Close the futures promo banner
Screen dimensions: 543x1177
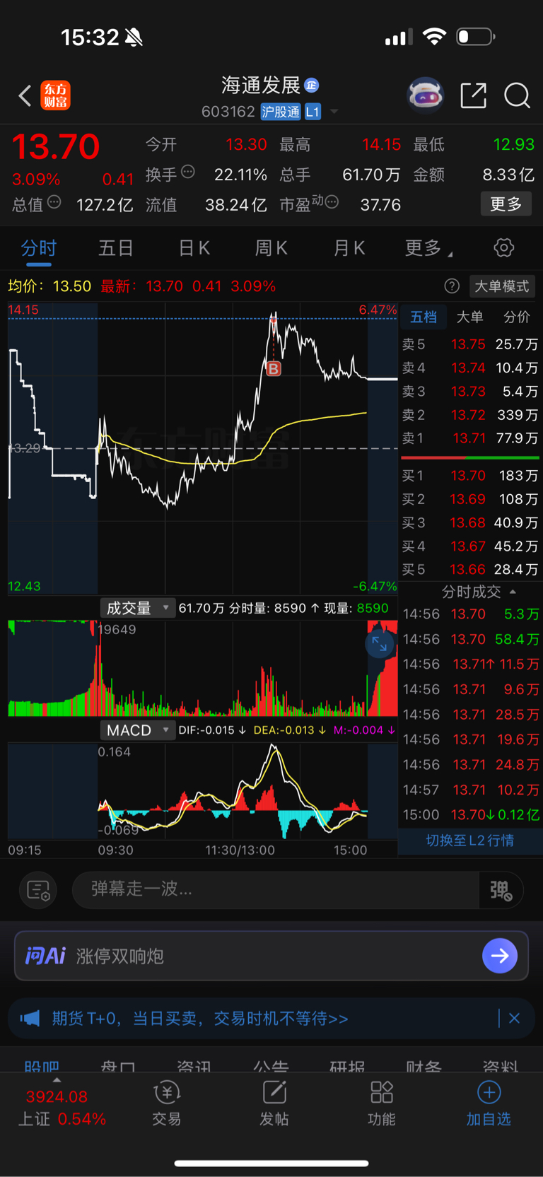point(515,1019)
